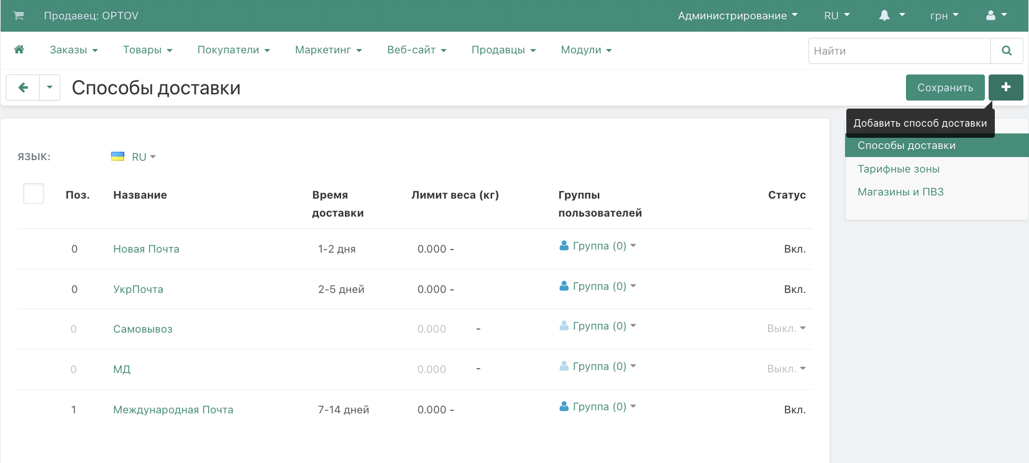
Task: Toggle the Выкл. status for Самовывоз
Action: (x=786, y=328)
